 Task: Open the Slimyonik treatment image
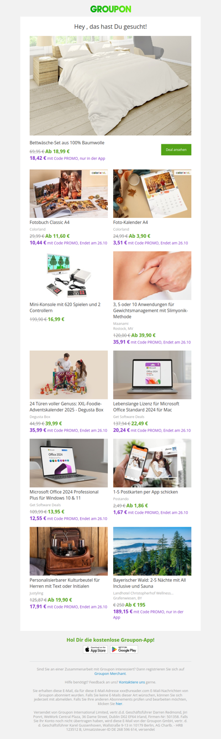152,275
